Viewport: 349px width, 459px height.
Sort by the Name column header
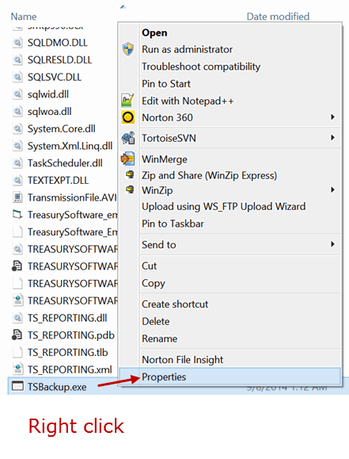point(24,17)
